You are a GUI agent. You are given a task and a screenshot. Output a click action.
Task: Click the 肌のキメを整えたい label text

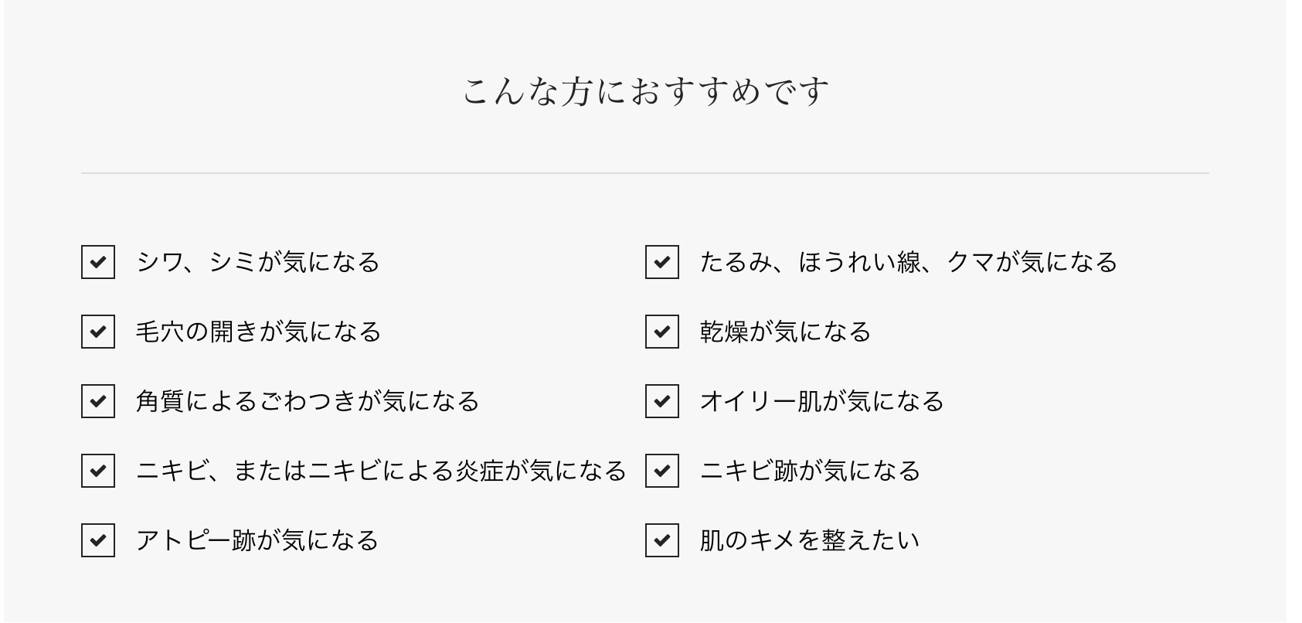(810, 540)
